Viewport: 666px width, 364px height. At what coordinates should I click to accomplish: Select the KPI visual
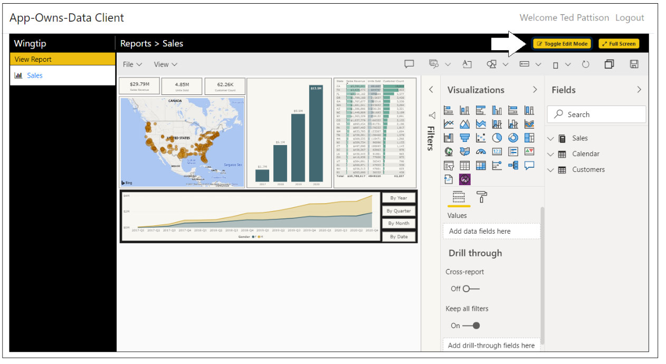coord(529,151)
